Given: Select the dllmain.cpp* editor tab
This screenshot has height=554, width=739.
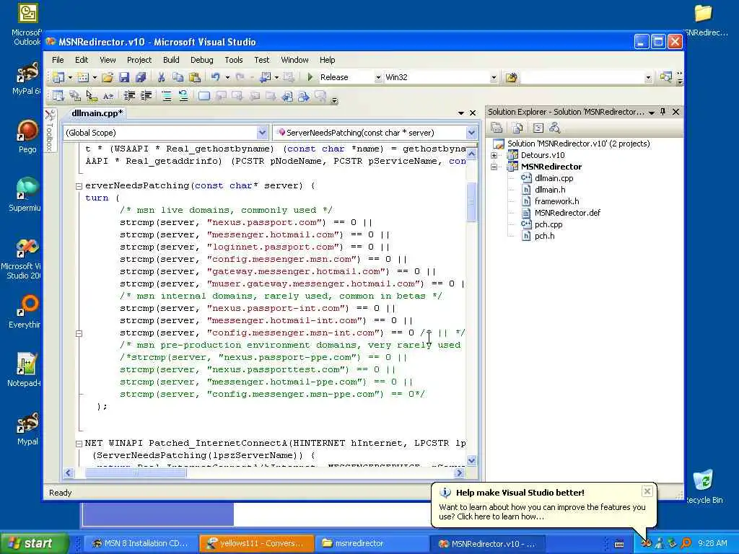Looking at the screenshot, I should tap(97, 113).
